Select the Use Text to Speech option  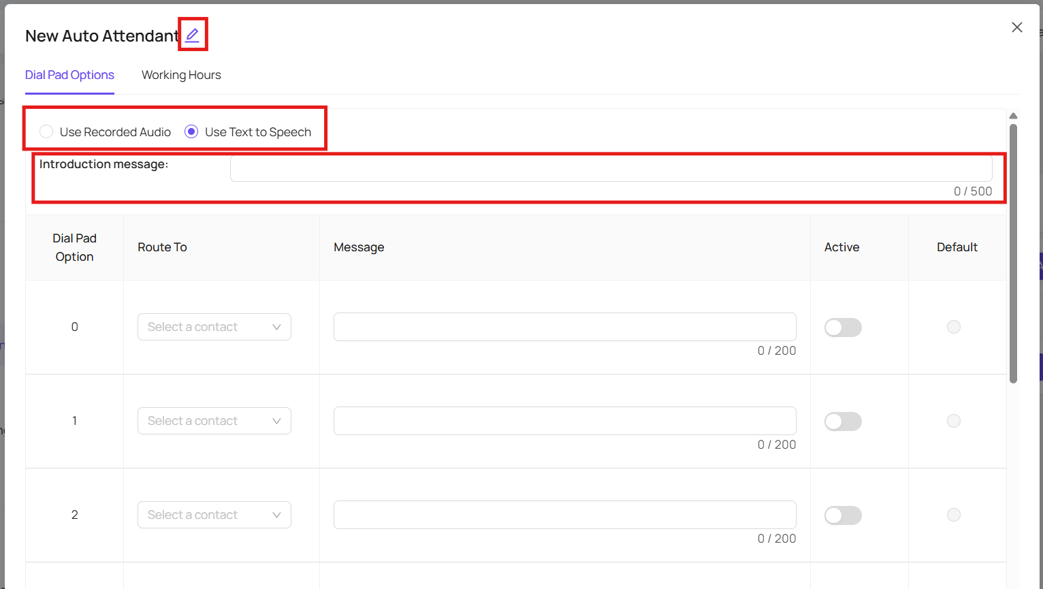(x=191, y=132)
